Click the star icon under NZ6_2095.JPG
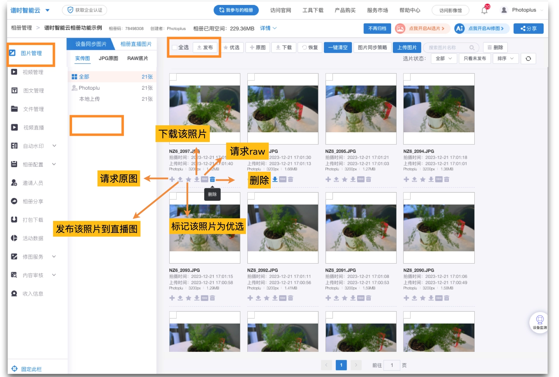 345,179
